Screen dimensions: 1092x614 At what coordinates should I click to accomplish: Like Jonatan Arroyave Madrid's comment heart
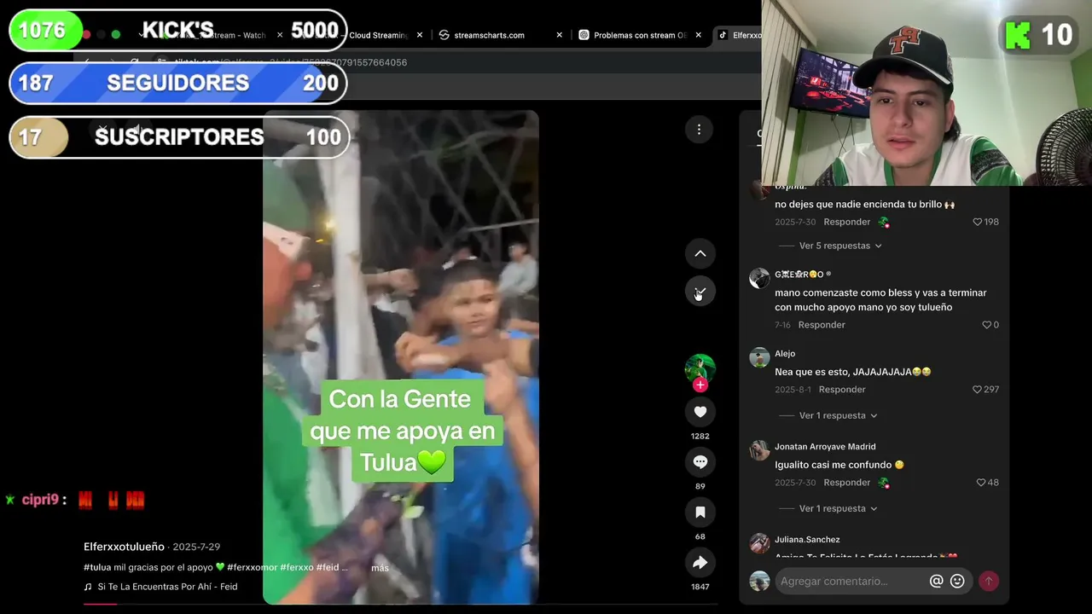tap(981, 483)
